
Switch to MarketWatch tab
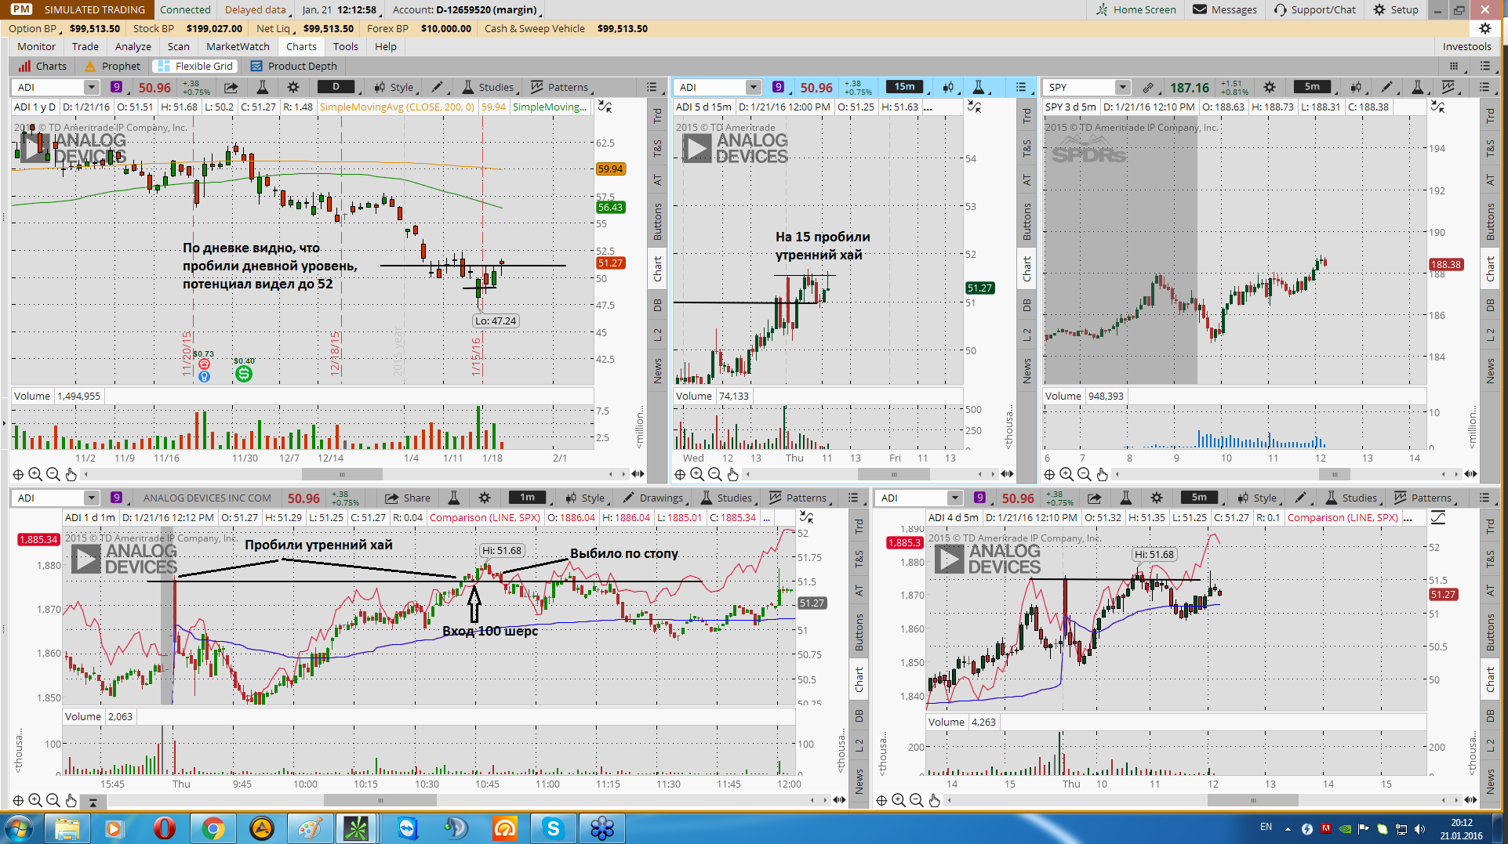click(238, 46)
